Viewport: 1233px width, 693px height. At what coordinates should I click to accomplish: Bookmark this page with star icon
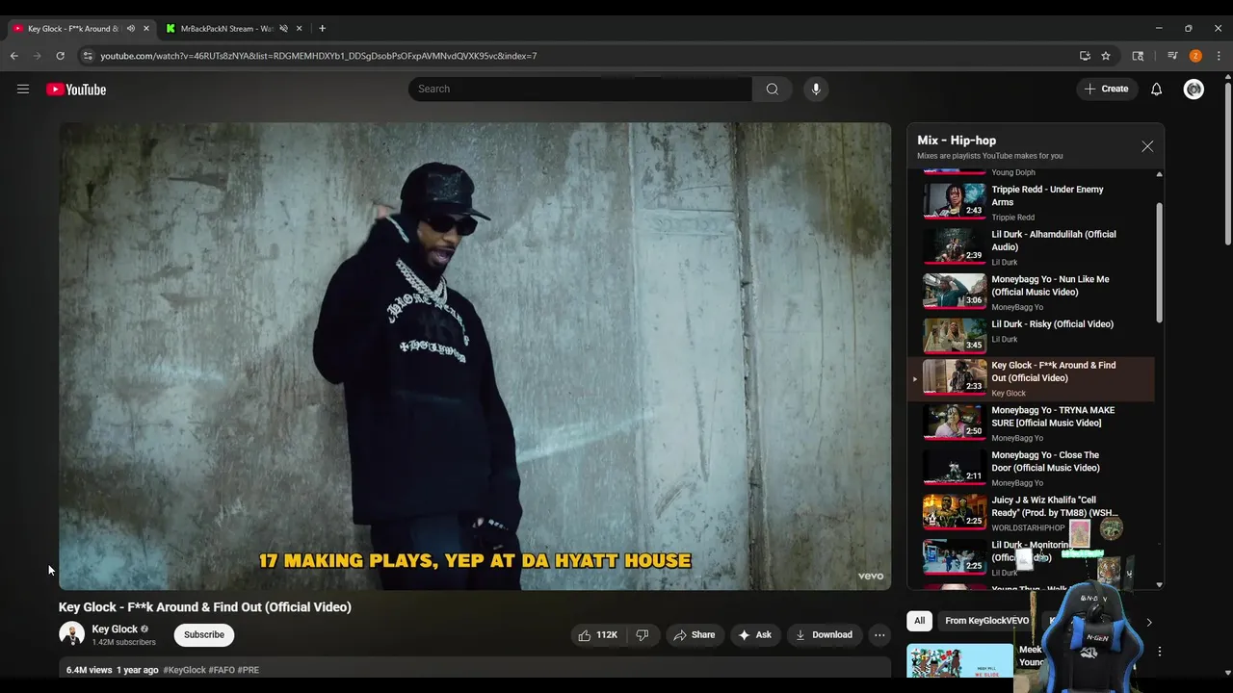(1106, 56)
